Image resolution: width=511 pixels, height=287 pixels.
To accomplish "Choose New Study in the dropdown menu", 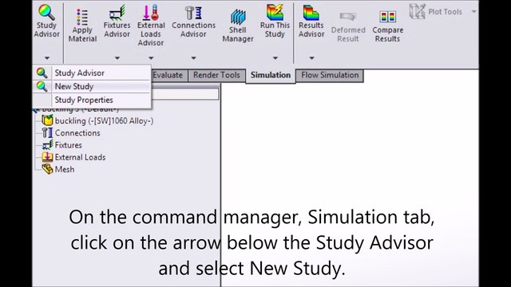I will point(92,87).
